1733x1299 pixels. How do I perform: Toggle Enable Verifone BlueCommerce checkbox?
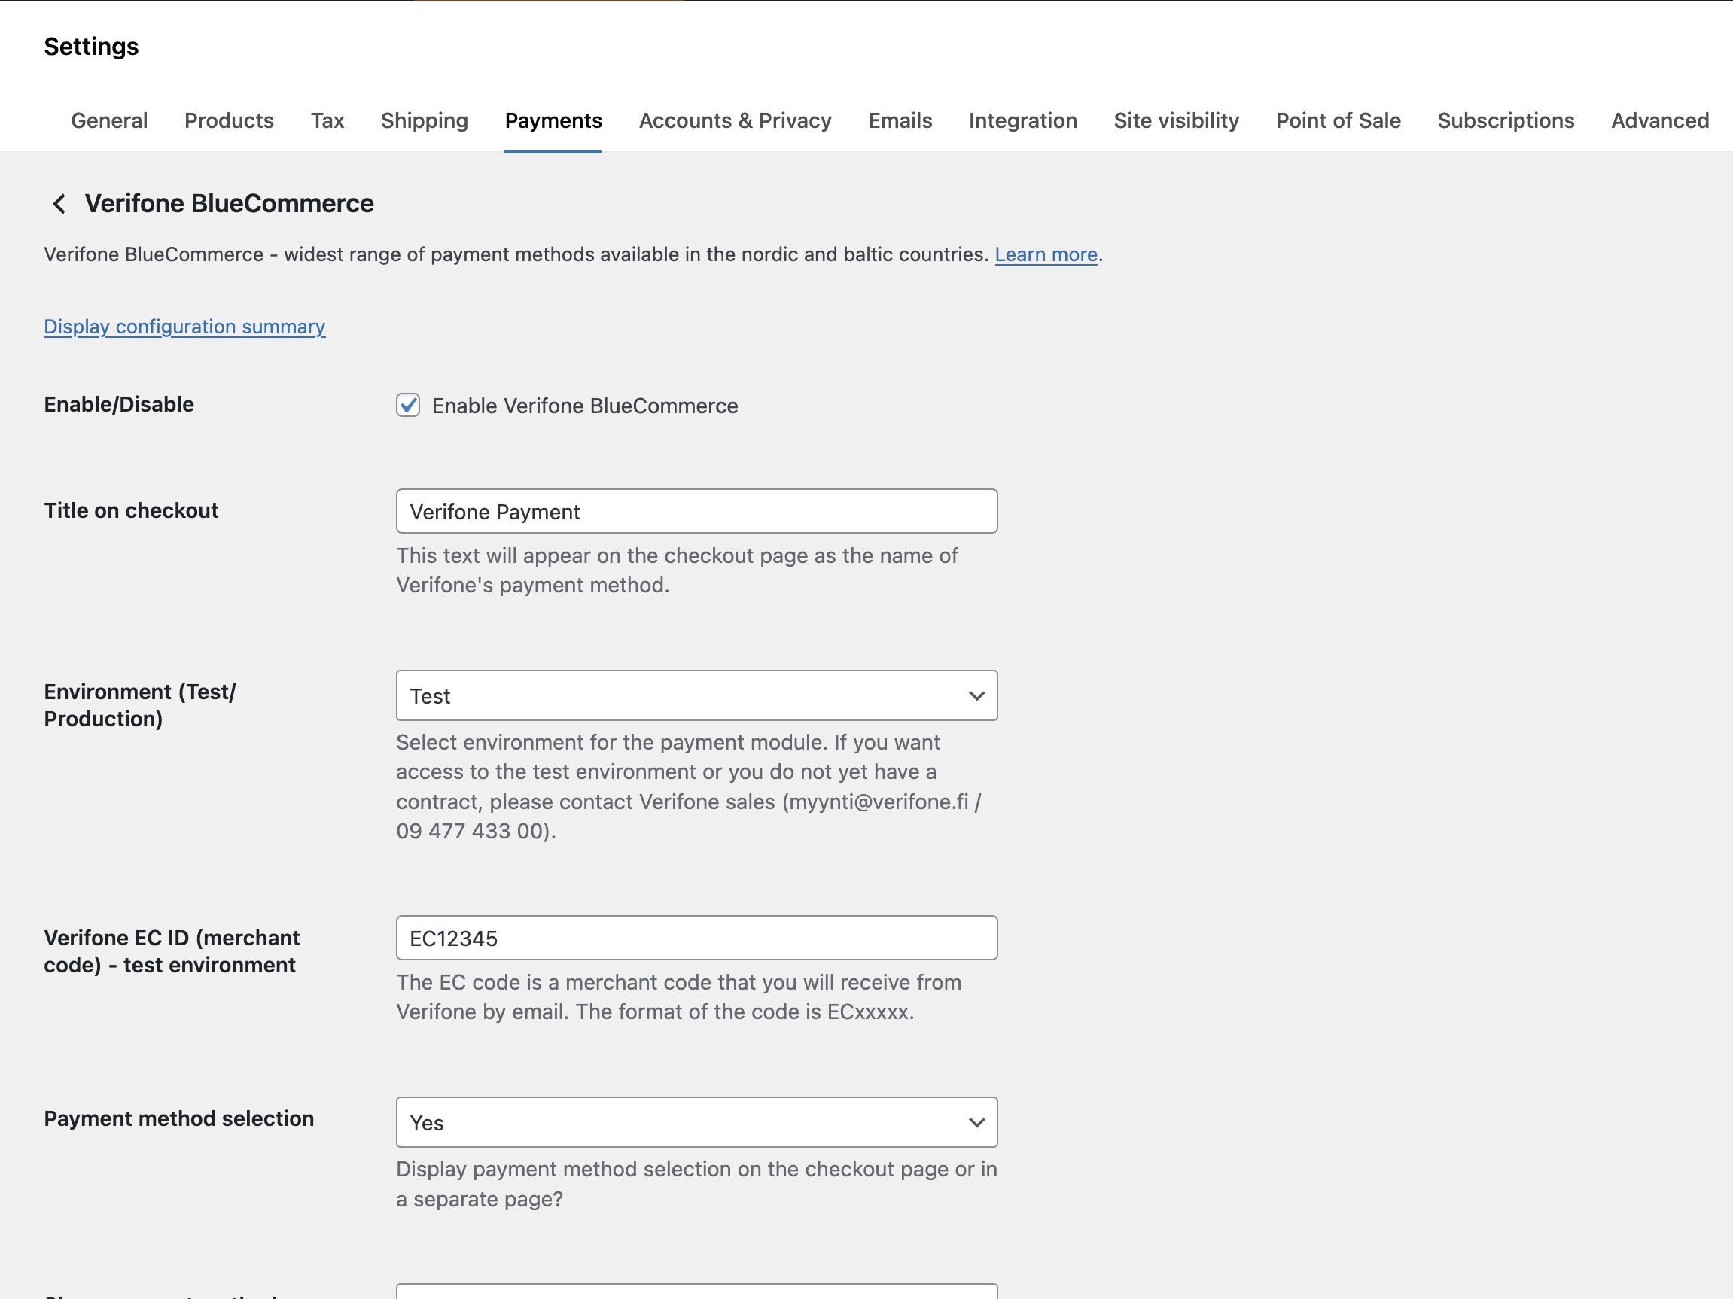click(407, 405)
